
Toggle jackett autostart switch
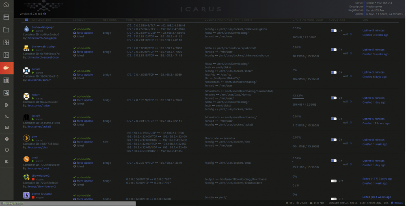334,119
